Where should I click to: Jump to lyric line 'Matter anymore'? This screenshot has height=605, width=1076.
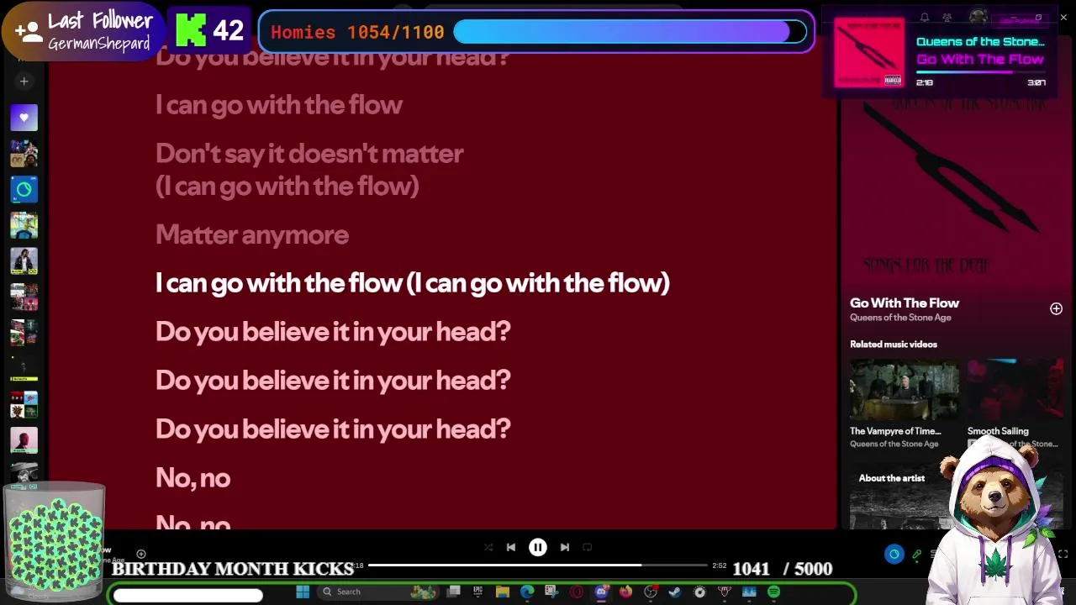pos(252,234)
